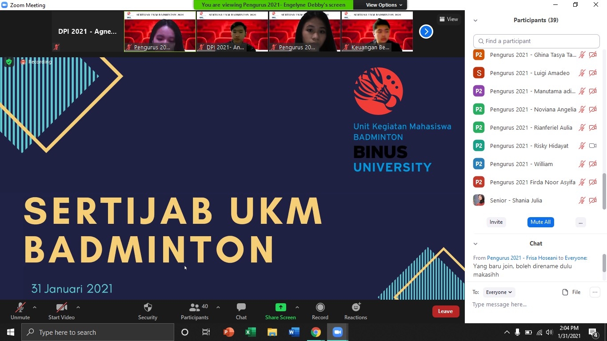
Task: Open Task View in taskbar
Action: pos(206,332)
